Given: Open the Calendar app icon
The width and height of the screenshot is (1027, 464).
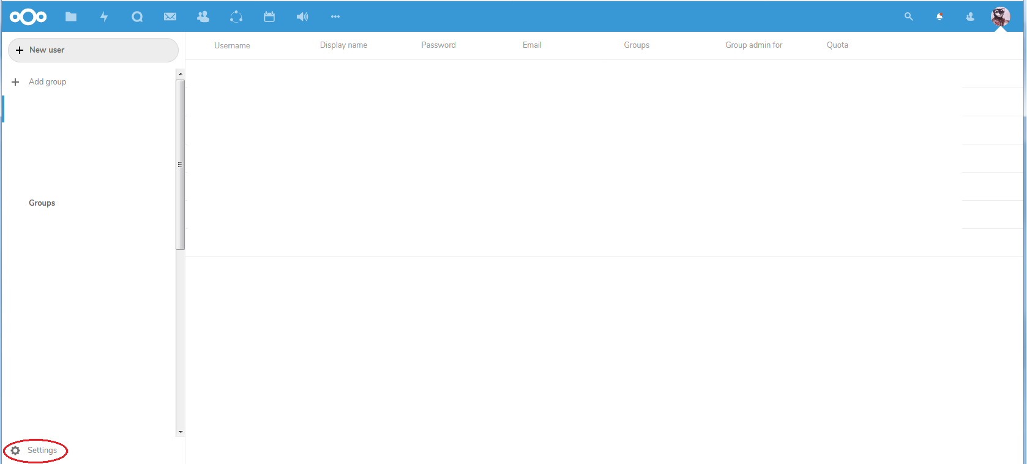Looking at the screenshot, I should tap(269, 17).
